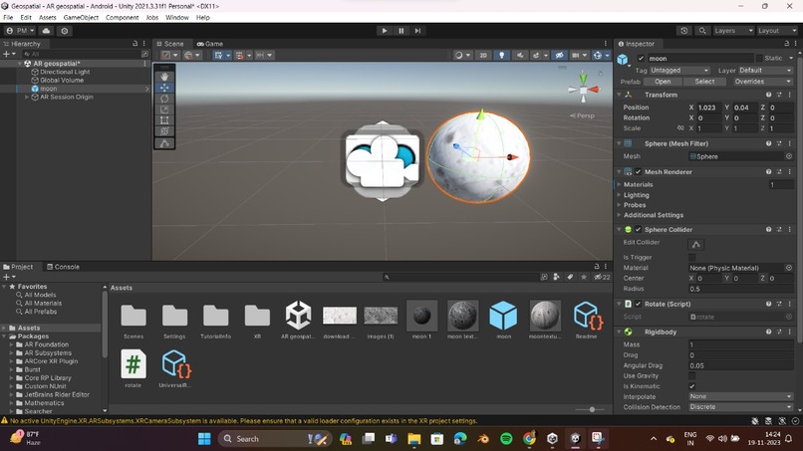Select Directional Light in Hierarchy
The height and width of the screenshot is (451, 803).
(x=65, y=72)
